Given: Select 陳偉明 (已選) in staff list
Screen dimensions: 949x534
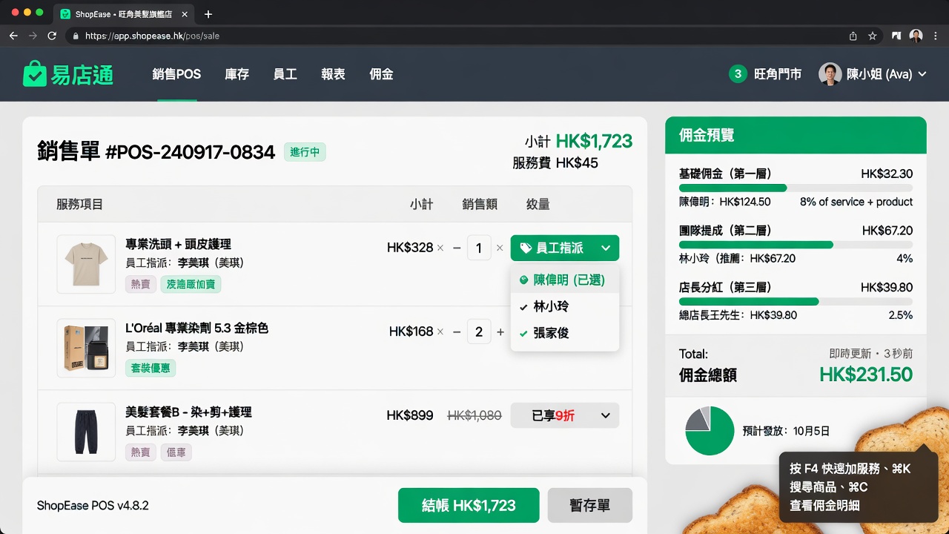Looking at the screenshot, I should tap(565, 280).
